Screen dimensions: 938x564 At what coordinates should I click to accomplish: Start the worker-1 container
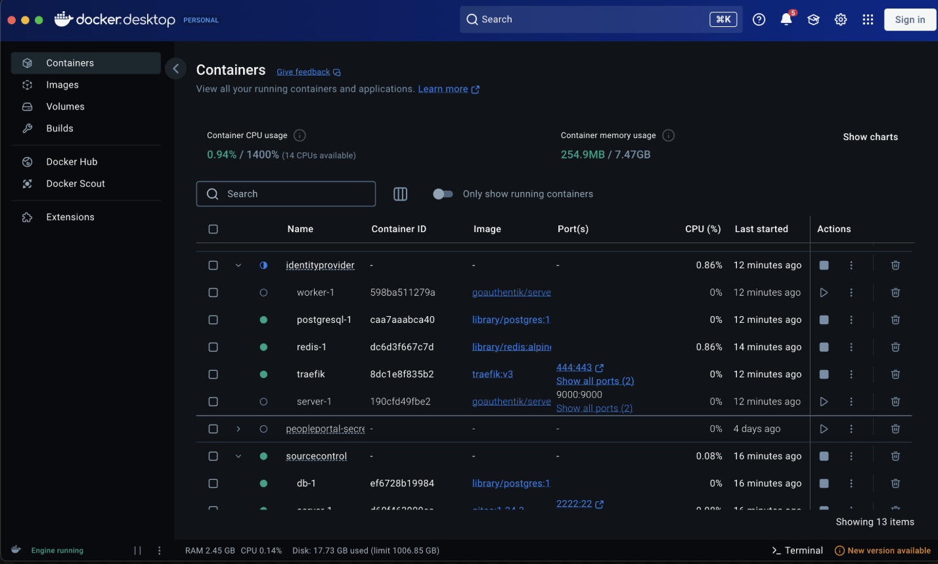[824, 292]
